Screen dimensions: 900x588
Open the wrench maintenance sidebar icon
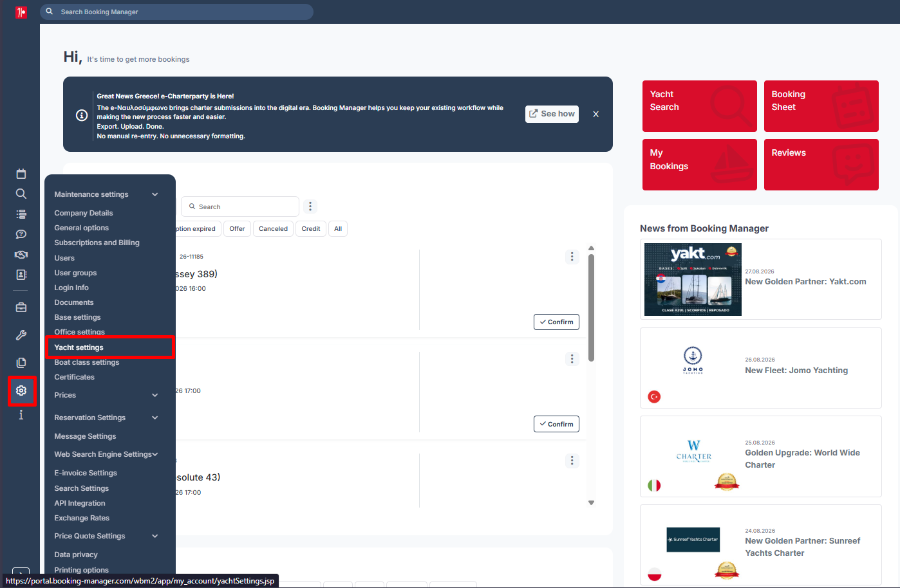21,335
